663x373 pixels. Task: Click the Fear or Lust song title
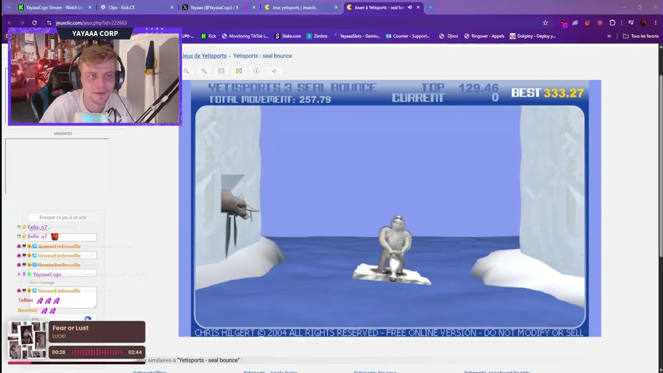(x=70, y=328)
